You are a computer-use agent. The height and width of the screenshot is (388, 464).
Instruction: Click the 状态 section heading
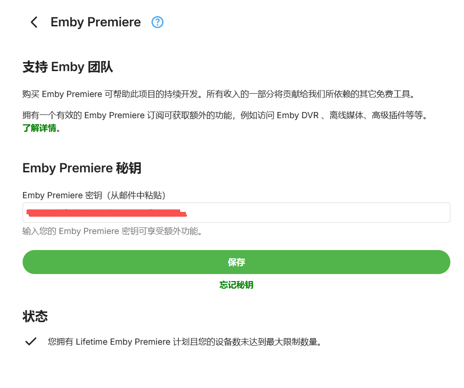(x=35, y=316)
